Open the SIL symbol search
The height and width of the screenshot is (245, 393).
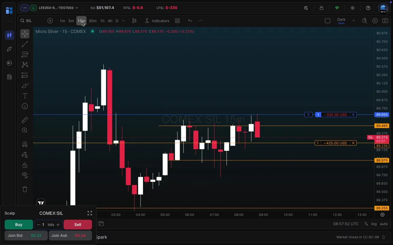pos(26,21)
